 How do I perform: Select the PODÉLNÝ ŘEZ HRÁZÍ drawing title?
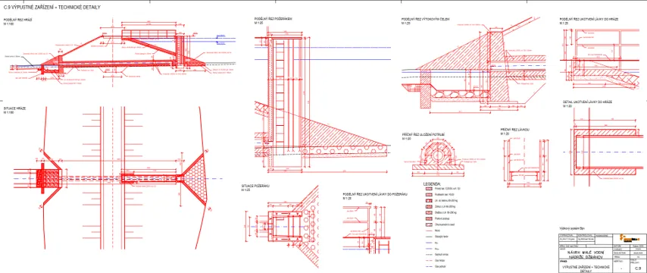[x=17, y=20]
